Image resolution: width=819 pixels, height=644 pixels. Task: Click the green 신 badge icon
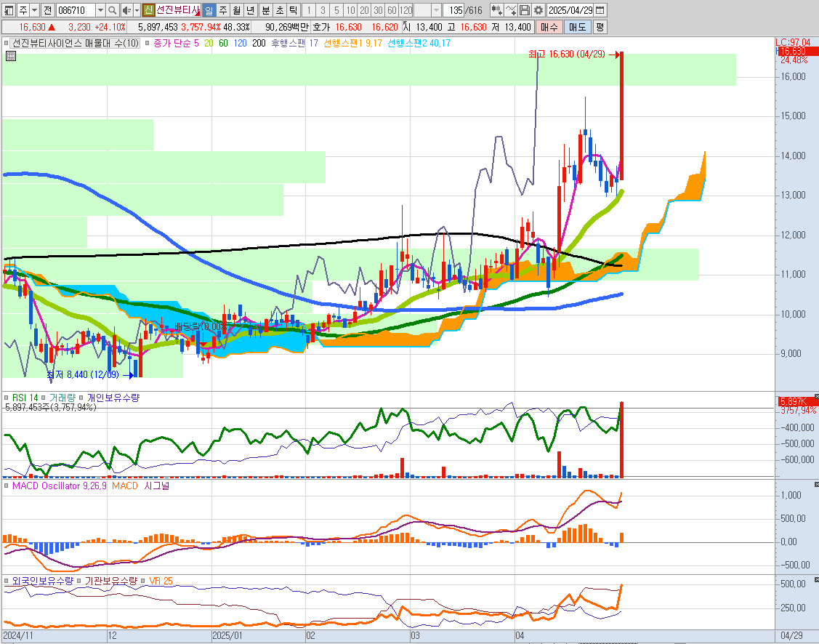(x=148, y=10)
